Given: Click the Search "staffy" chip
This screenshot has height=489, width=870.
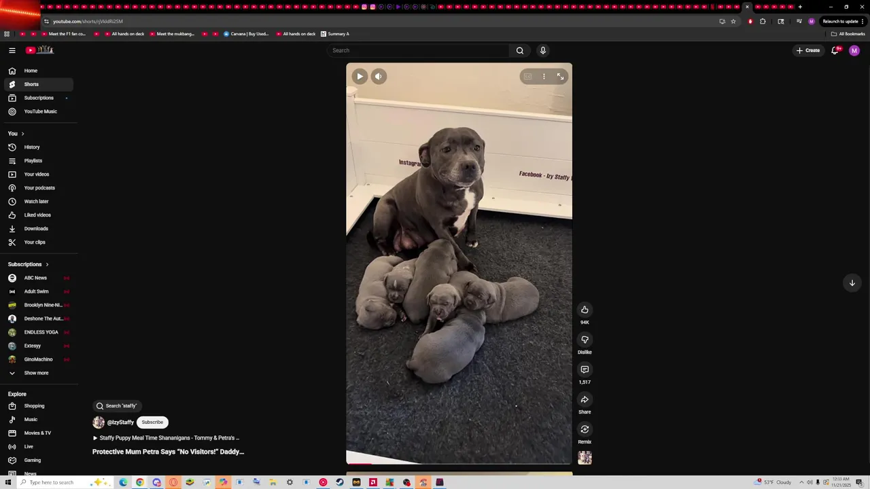Looking at the screenshot, I should click(117, 406).
